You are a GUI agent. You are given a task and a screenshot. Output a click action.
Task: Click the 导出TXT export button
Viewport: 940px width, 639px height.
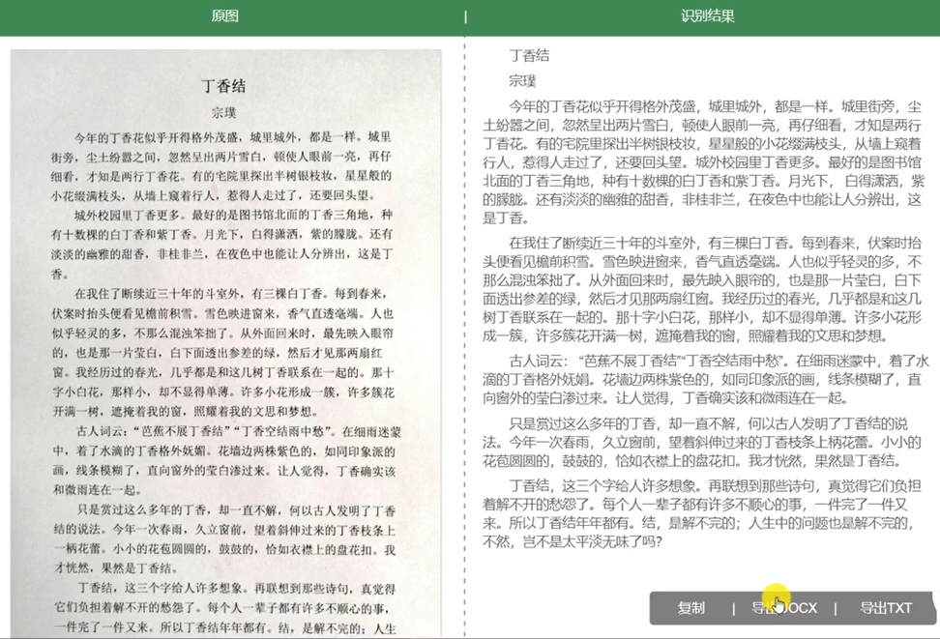click(886, 608)
